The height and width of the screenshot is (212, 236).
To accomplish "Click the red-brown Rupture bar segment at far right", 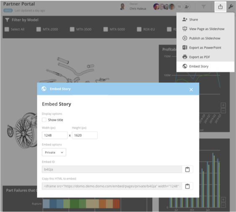I will [116, 204].
